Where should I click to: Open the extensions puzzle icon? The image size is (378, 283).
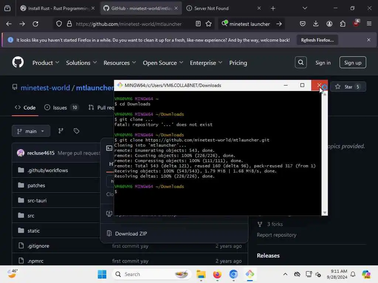pyautogui.click(x=343, y=24)
